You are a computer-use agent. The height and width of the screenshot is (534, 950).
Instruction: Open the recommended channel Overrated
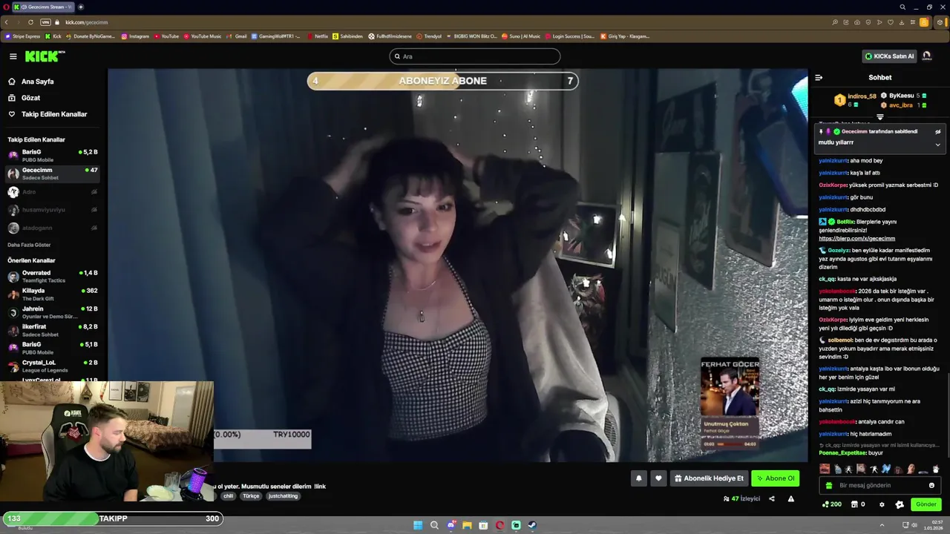tap(52, 277)
